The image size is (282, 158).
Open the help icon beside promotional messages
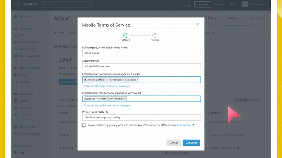pyautogui.click(x=139, y=74)
